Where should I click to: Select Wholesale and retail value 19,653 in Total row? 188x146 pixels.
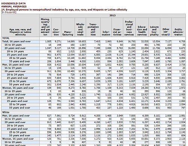pos(82,41)
